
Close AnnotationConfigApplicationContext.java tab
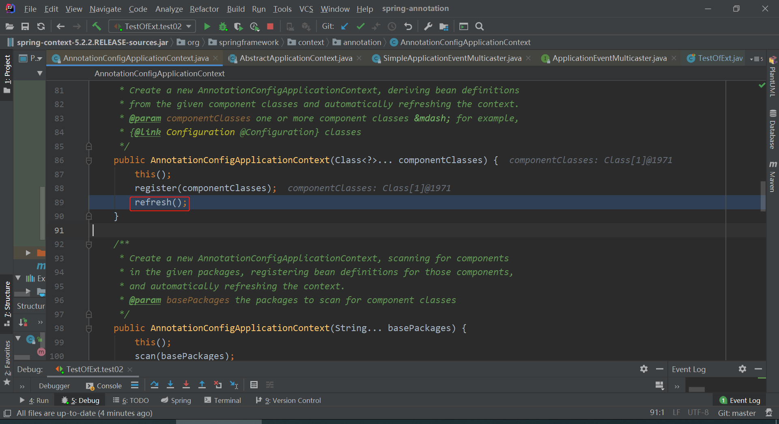click(x=215, y=58)
